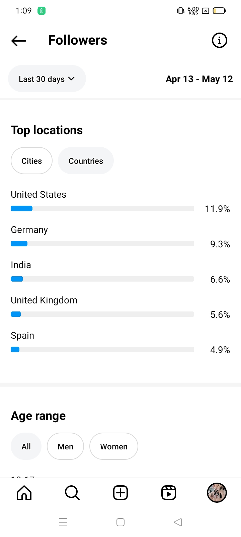
Task: Select the Countries filter chip
Action: (x=86, y=161)
